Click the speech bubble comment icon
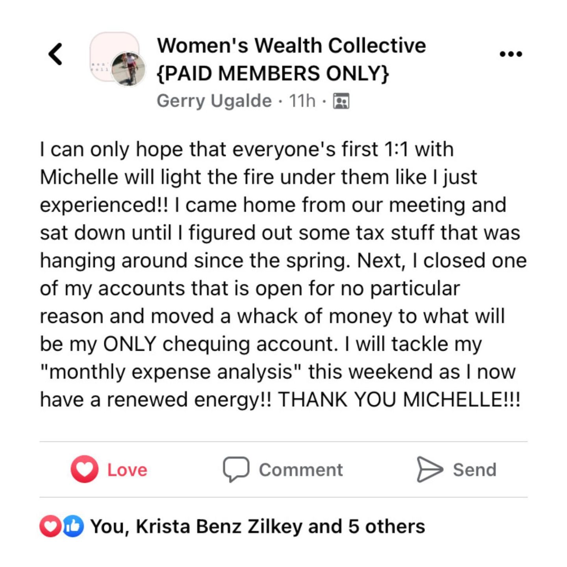The height and width of the screenshot is (567, 567). point(236,469)
